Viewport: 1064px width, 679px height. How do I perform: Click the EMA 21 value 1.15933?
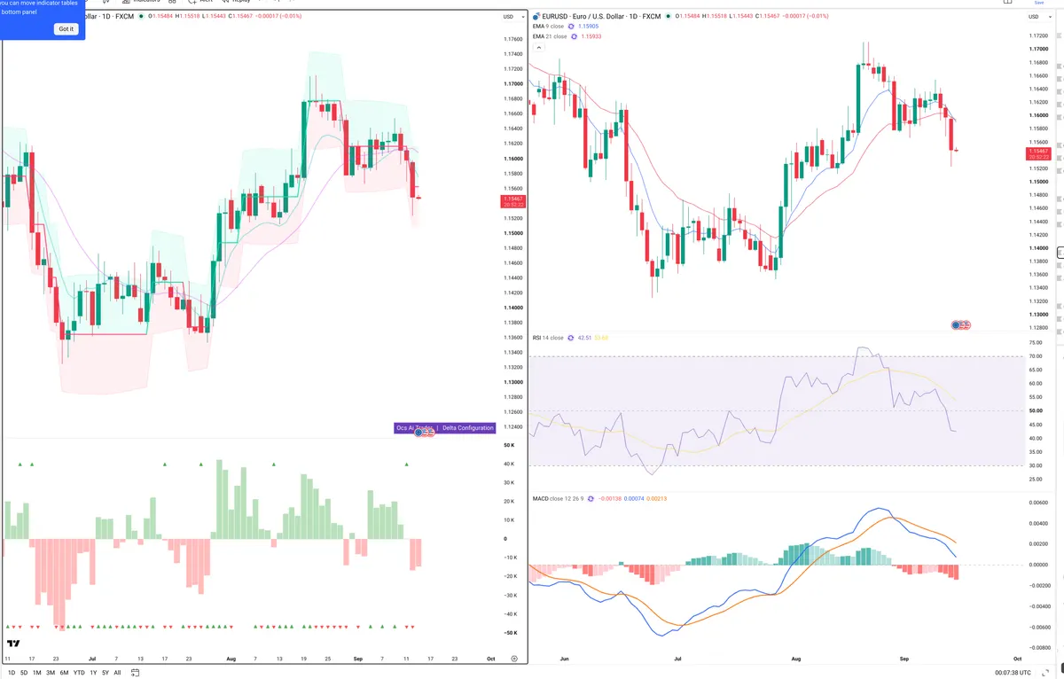(x=592, y=36)
